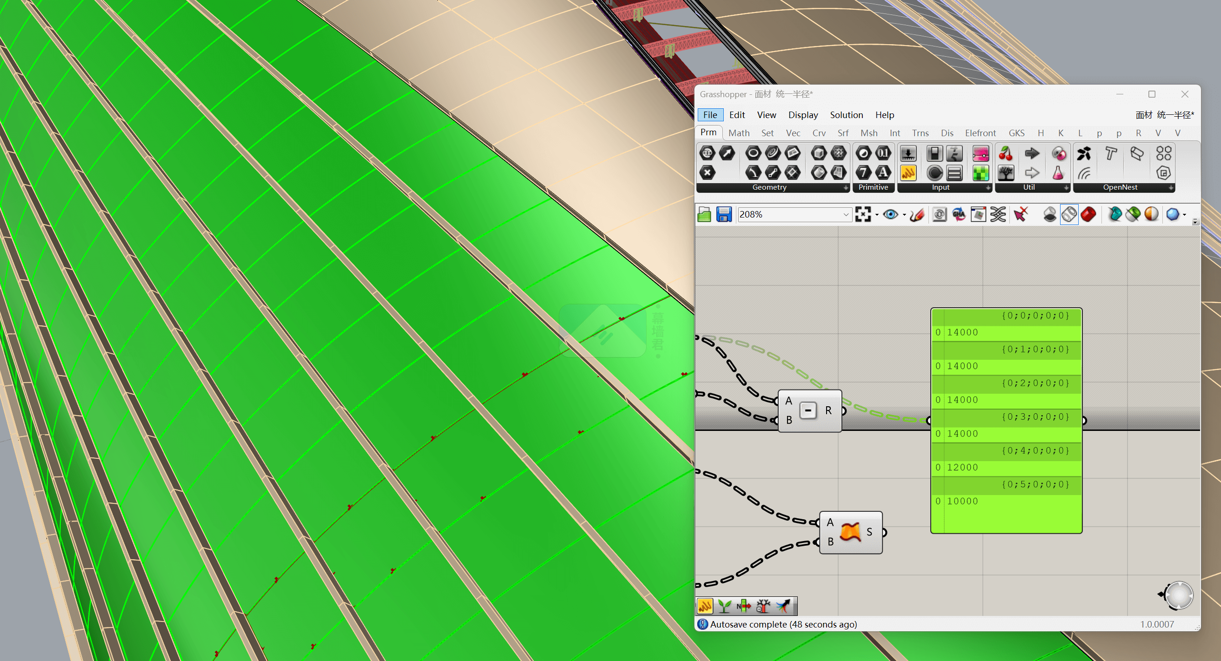
Task: Click the surface split component
Action: pos(850,532)
